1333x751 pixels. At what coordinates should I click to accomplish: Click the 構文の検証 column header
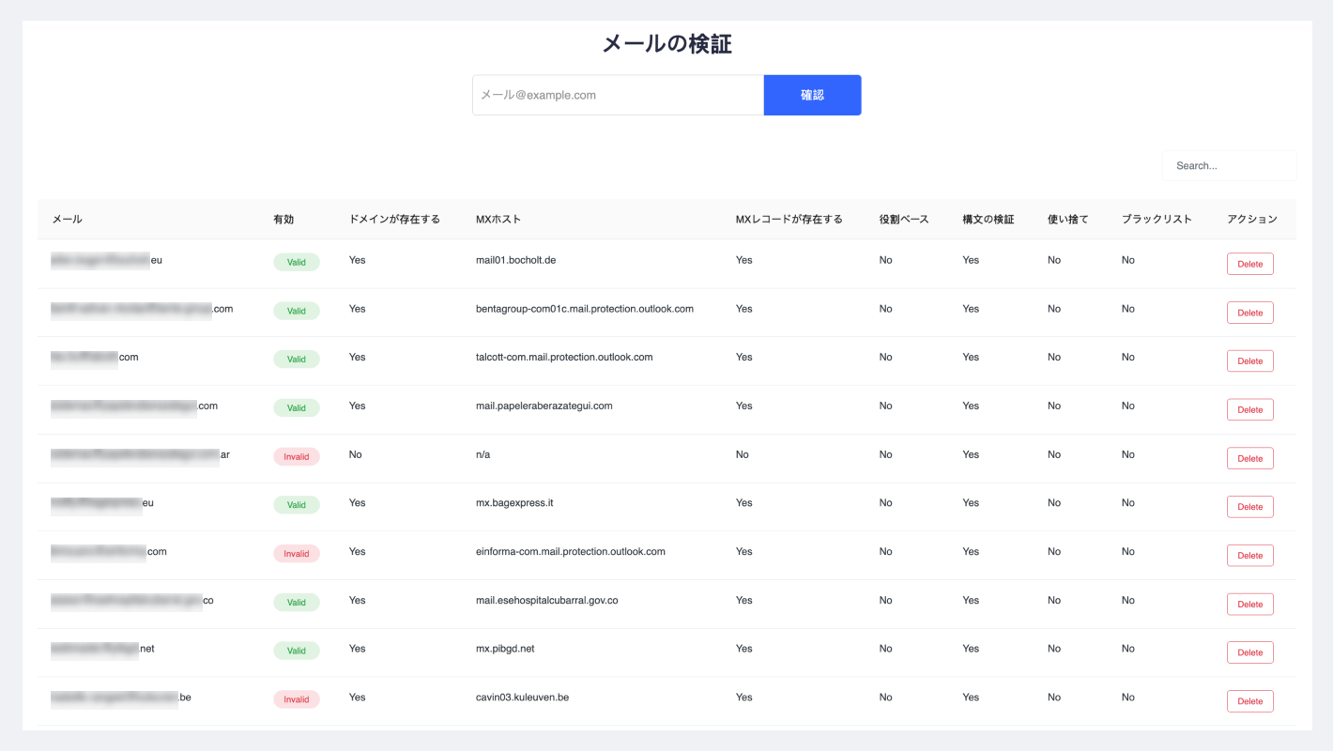click(x=988, y=219)
